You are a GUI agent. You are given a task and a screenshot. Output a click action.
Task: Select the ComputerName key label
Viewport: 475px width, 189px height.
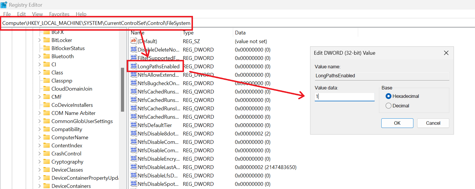(70, 137)
